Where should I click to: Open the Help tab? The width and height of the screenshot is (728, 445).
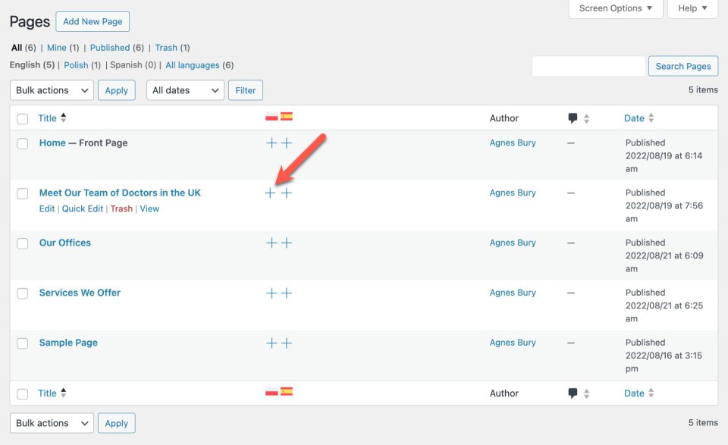692,8
